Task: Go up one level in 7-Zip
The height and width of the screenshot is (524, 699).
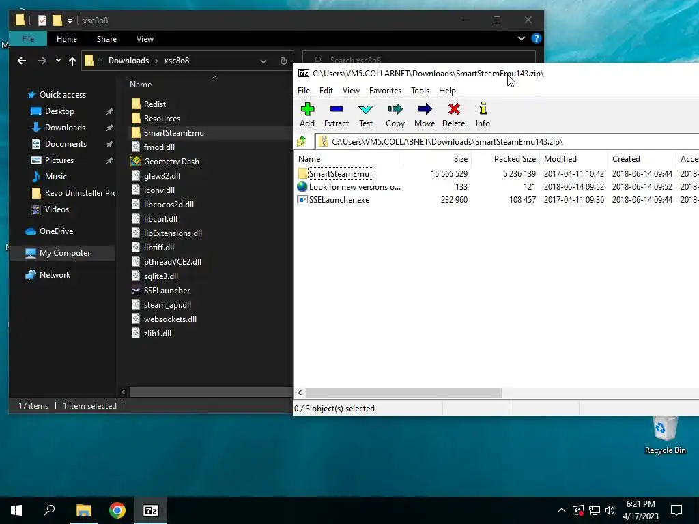Action: 302,141
